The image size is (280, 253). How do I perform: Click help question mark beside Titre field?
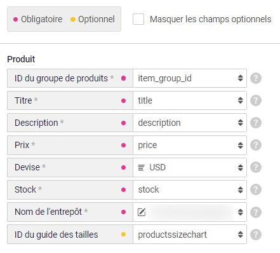click(256, 100)
